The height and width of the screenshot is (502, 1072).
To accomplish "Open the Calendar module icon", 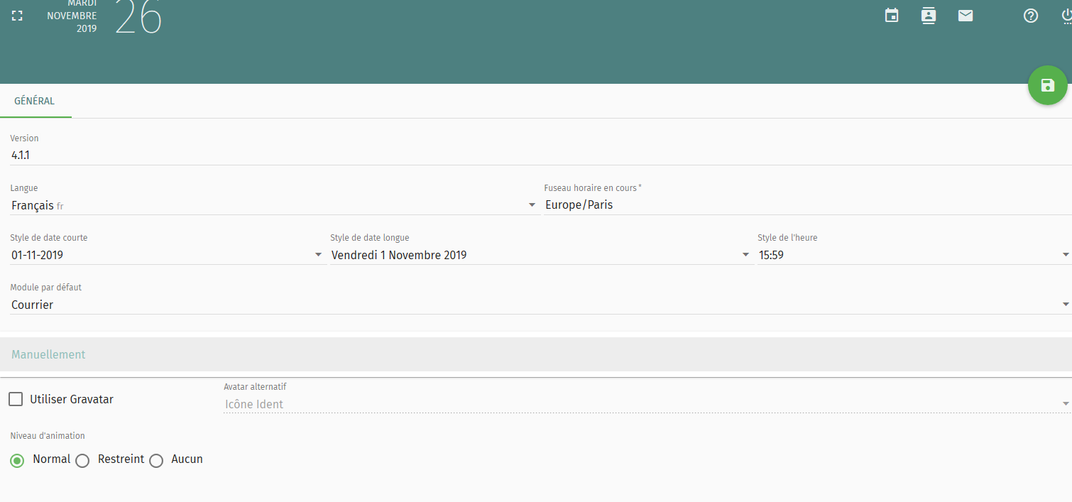I will point(892,16).
